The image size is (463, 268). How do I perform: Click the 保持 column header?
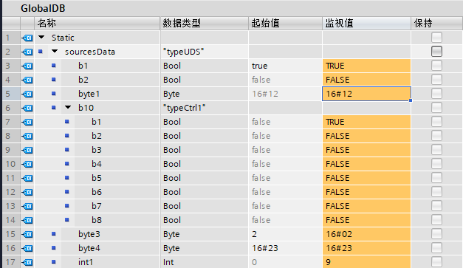pyautogui.click(x=437, y=23)
